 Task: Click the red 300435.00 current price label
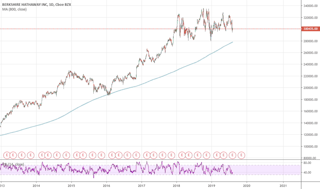click(310, 29)
